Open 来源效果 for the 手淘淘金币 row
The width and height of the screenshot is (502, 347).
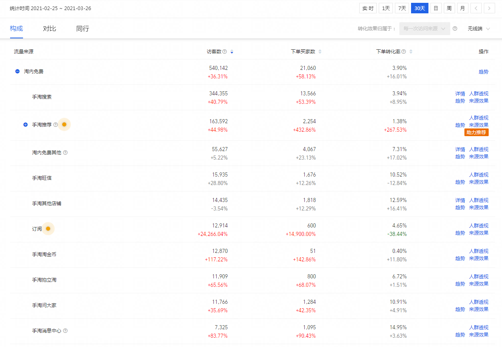479,259
